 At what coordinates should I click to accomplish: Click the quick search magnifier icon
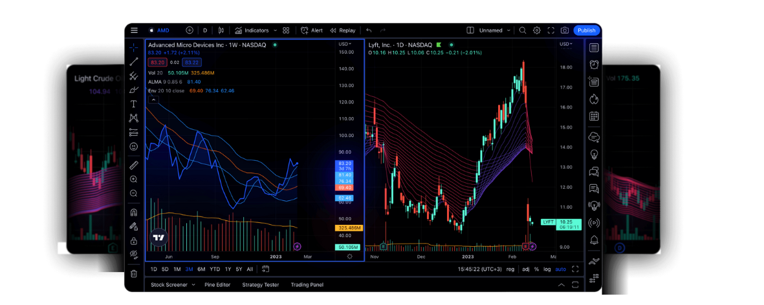(x=522, y=30)
